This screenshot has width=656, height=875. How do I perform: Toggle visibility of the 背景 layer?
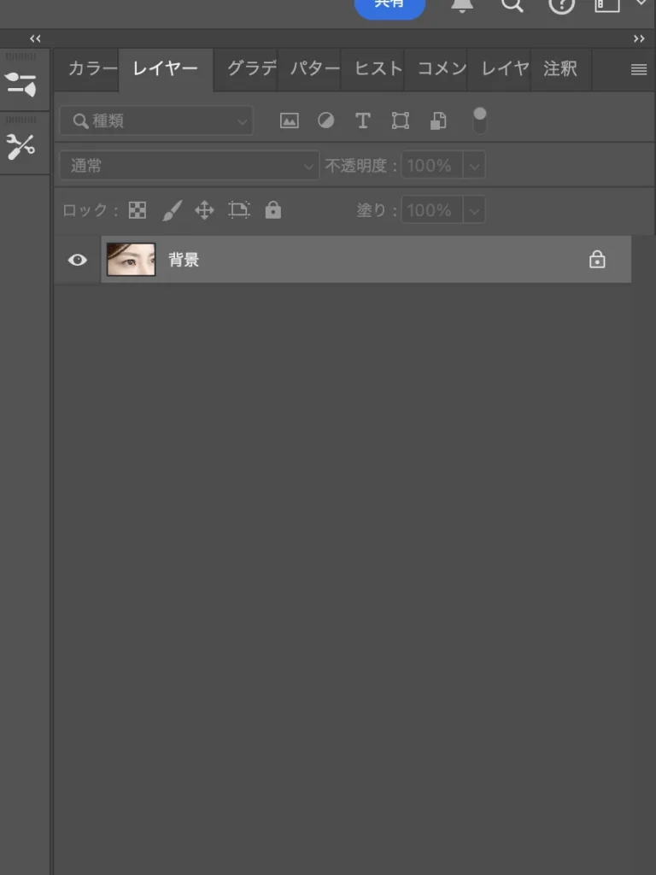tap(78, 260)
